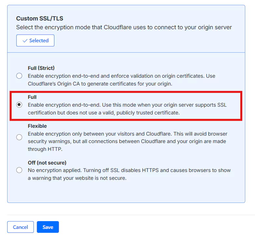
Task: Choose the Full encryption radio button
Action: (x=19, y=105)
